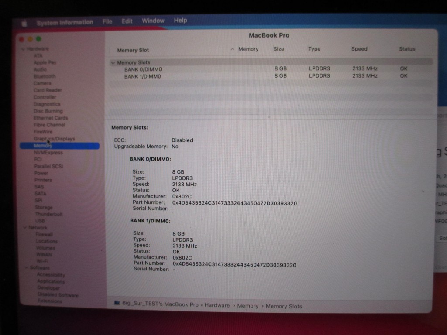Select Card Reader in the sidebar
This screenshot has height=335, width=447.
coord(48,90)
